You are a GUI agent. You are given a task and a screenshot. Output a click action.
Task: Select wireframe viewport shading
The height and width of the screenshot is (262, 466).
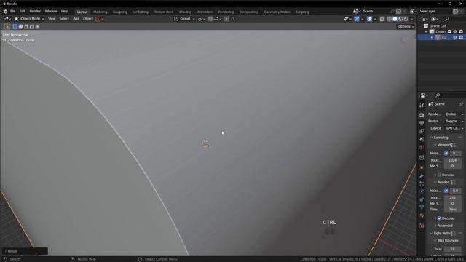[390, 19]
